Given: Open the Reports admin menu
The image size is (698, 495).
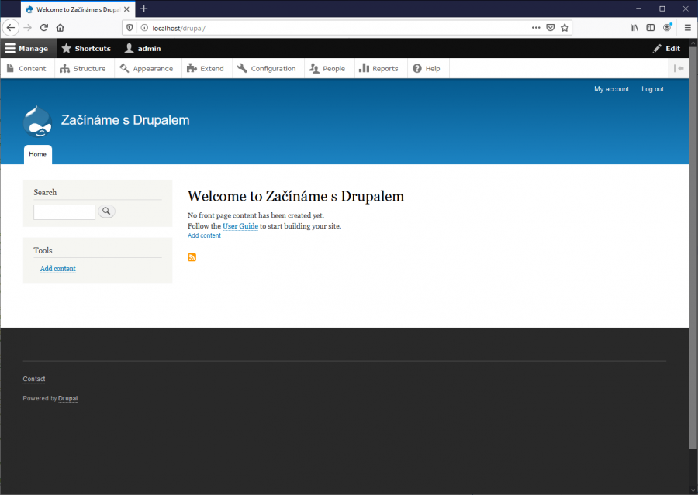Looking at the screenshot, I should [379, 68].
